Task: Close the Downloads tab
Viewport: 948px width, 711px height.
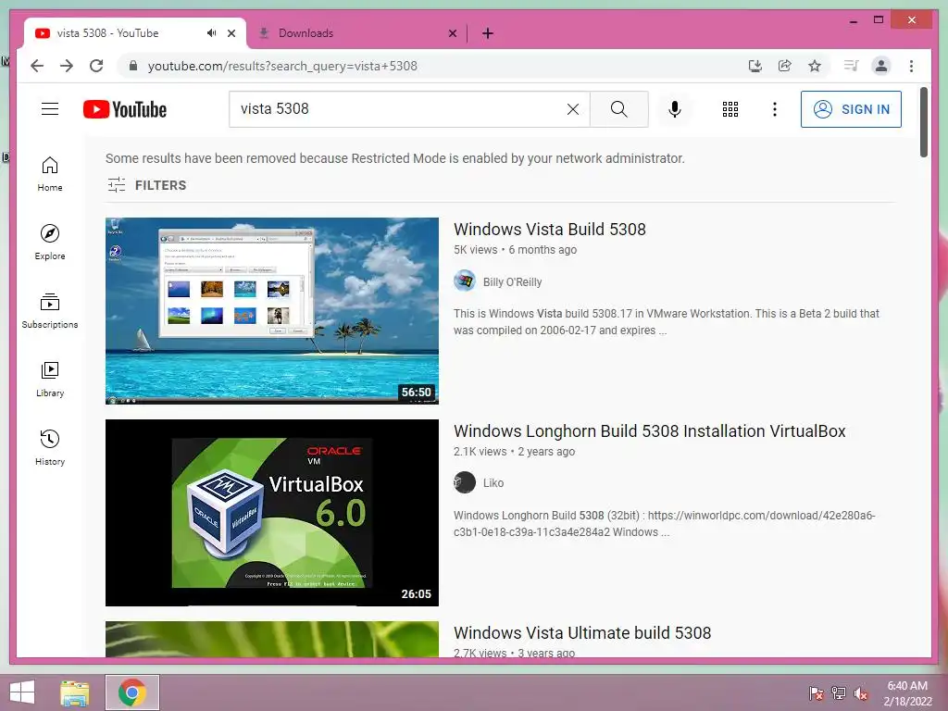Action: tap(452, 33)
